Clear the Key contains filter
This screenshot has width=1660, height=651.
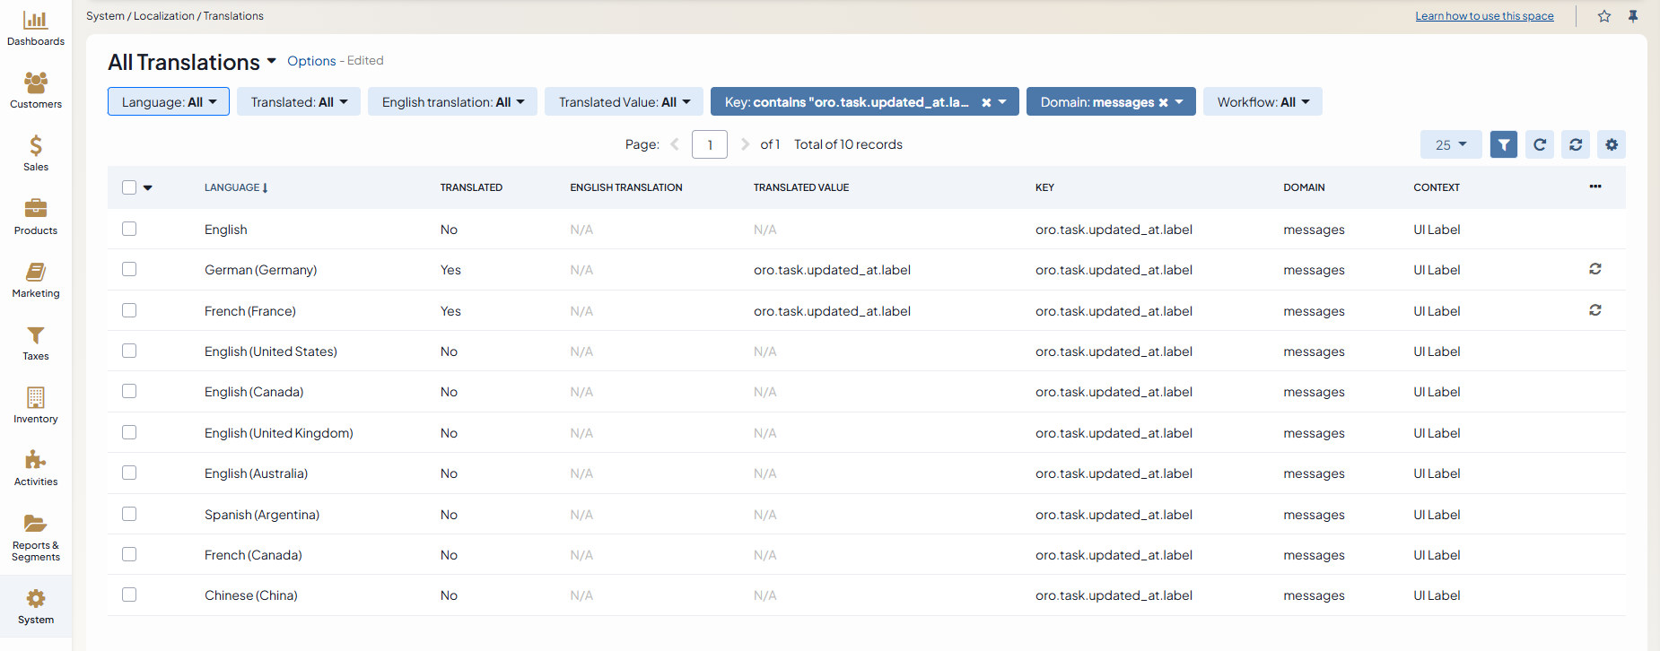986,102
